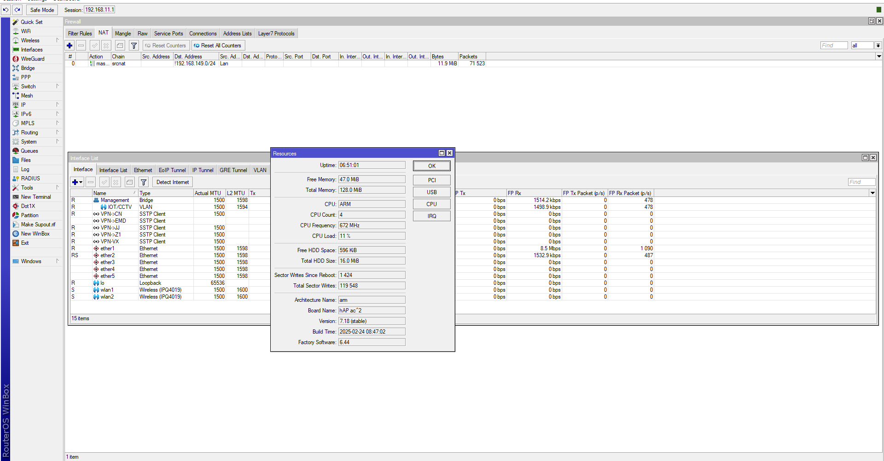The image size is (884, 461).
Task: Expand the MPLS submenu
Action: 28,123
